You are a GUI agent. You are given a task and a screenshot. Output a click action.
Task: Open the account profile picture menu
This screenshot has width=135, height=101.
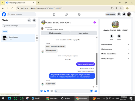point(129,14)
